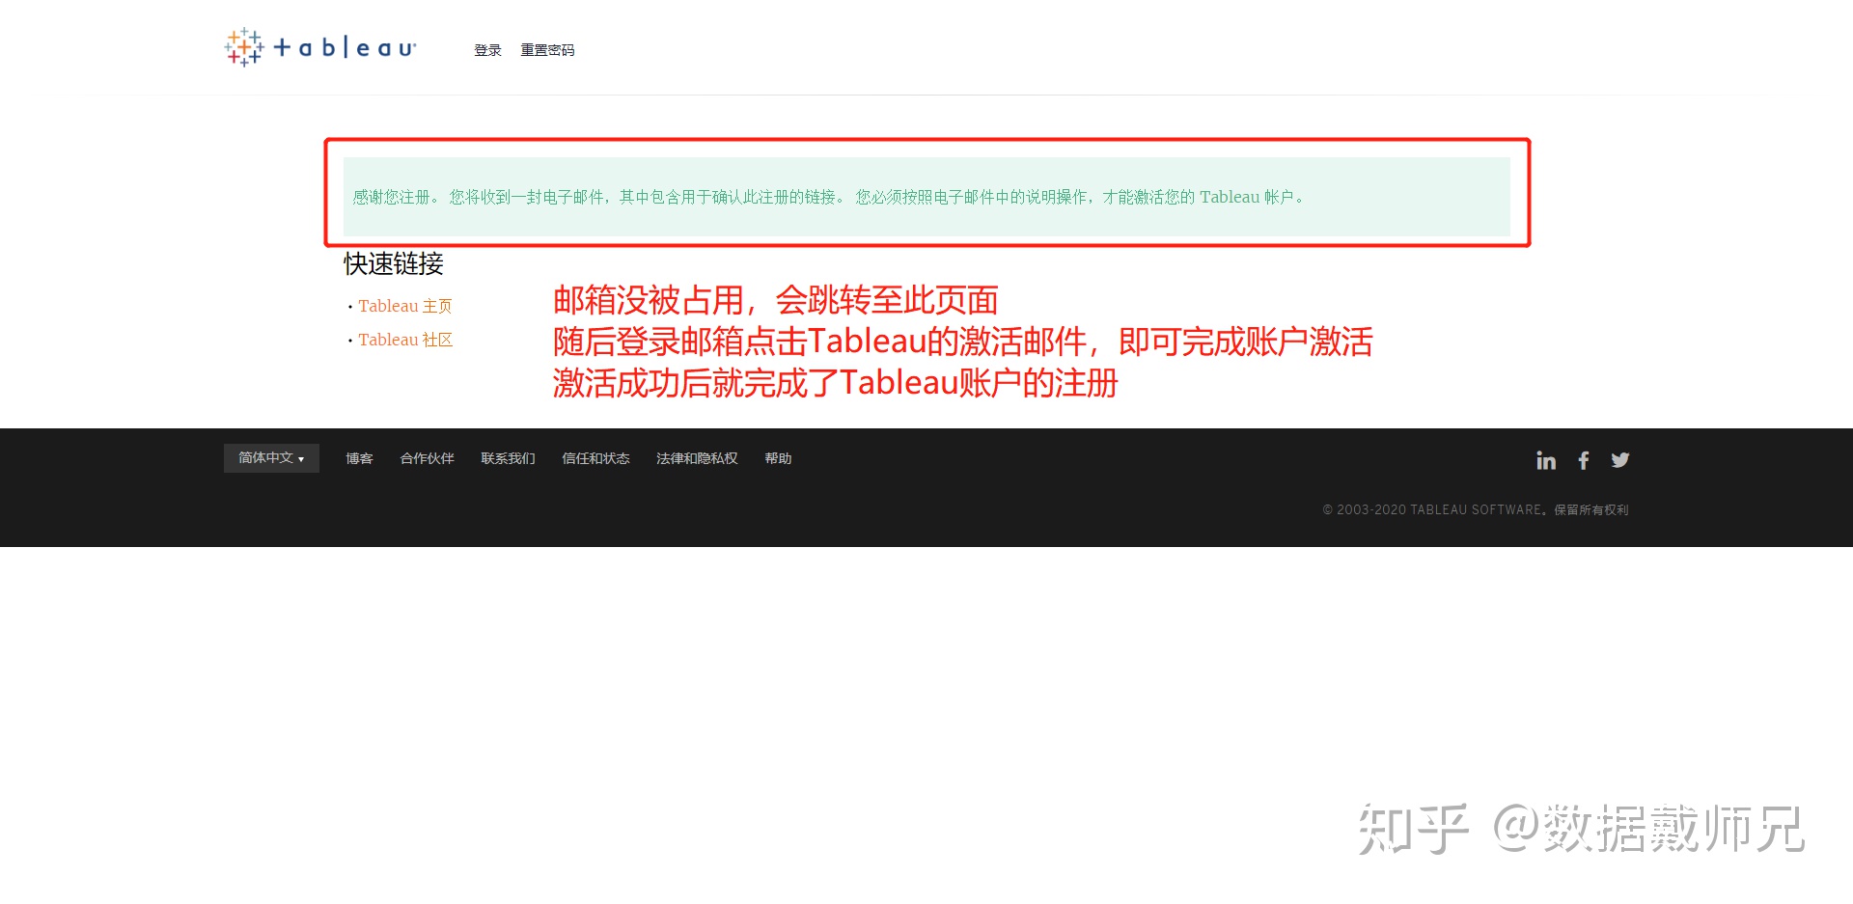Screen dimensions: 1853x904
Task: Open the Tableau 主页 quick link
Action: pos(405,306)
